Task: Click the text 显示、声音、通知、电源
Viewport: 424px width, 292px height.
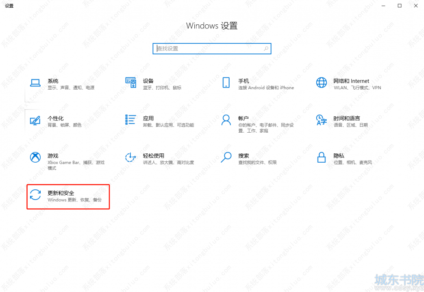Action: tap(71, 88)
